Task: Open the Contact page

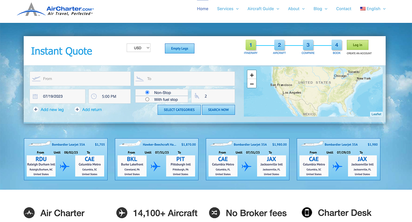Action: (344, 9)
